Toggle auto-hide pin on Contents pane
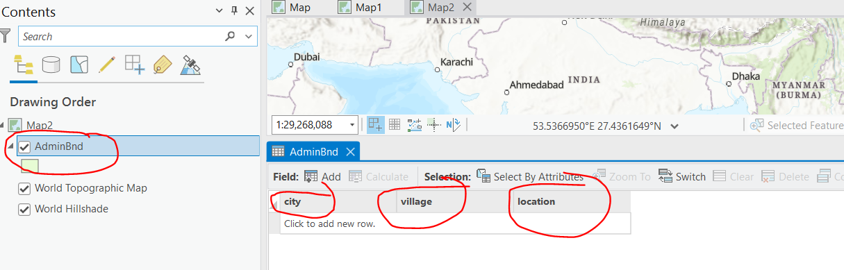Screen dimensions: 844x270 coord(235,11)
